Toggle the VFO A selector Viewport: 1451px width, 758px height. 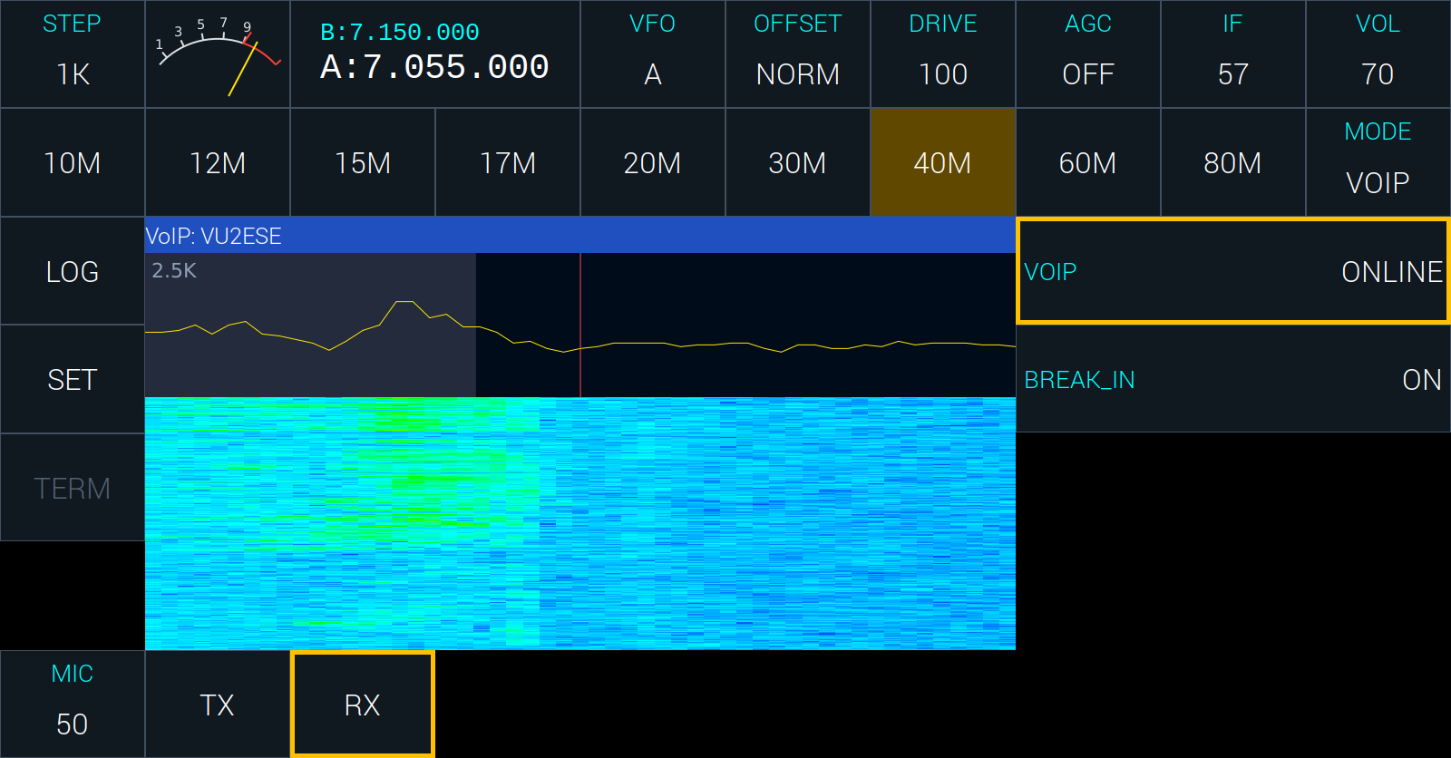point(653,53)
